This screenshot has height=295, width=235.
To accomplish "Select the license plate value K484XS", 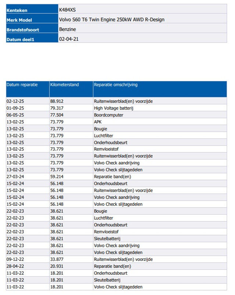I will pos(68,10).
